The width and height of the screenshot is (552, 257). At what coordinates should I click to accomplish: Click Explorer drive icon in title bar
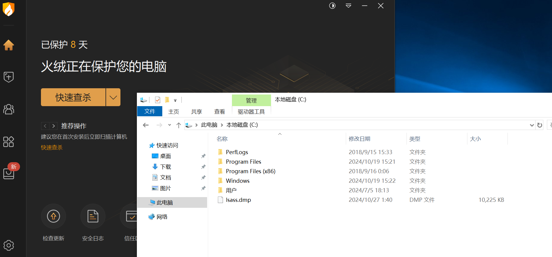[144, 100]
